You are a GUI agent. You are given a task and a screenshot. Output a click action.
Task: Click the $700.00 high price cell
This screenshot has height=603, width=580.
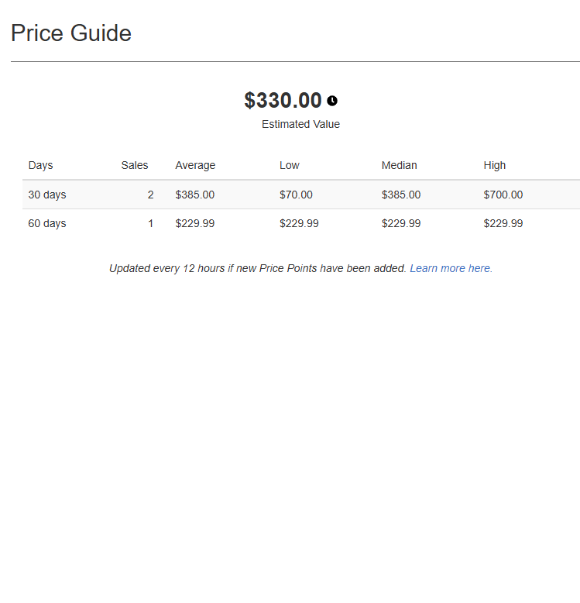503,195
